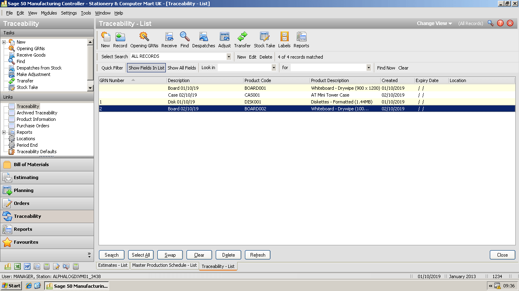Click the stacked windows icon in the shortcut bar
Image resolution: width=519 pixels, height=291 pixels.
point(37,266)
